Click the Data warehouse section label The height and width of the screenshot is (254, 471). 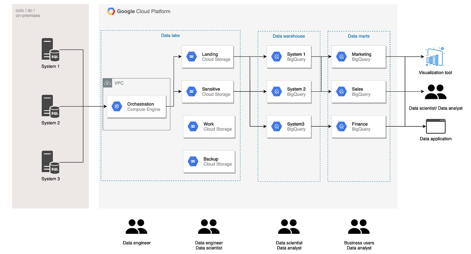pyautogui.click(x=289, y=36)
